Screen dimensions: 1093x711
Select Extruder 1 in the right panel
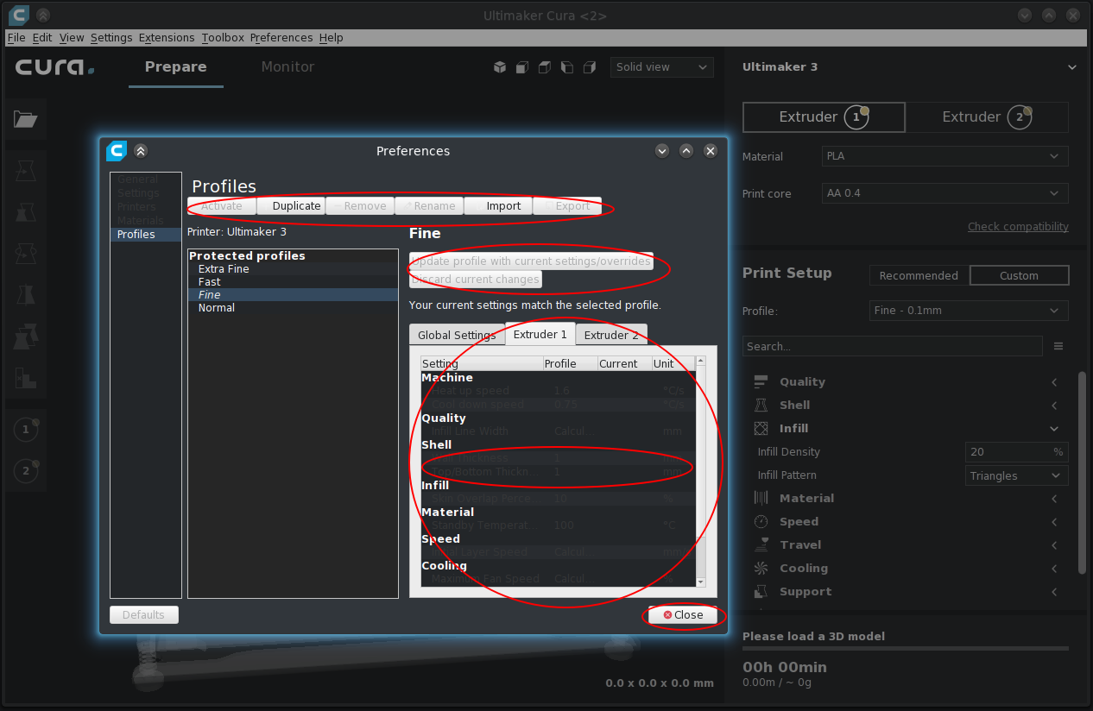pyautogui.click(x=824, y=117)
